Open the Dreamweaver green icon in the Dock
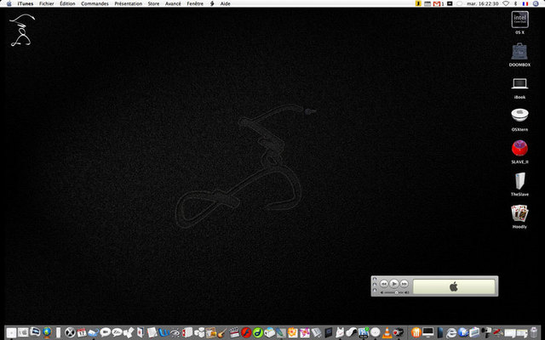The height and width of the screenshot is (340, 545). click(x=257, y=332)
